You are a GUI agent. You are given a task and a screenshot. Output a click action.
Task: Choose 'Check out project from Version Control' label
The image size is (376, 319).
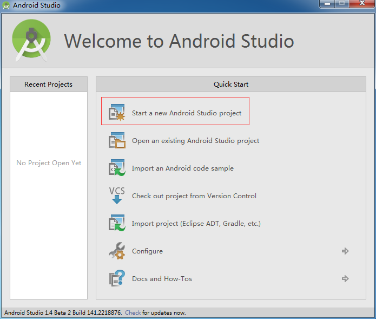(x=194, y=196)
